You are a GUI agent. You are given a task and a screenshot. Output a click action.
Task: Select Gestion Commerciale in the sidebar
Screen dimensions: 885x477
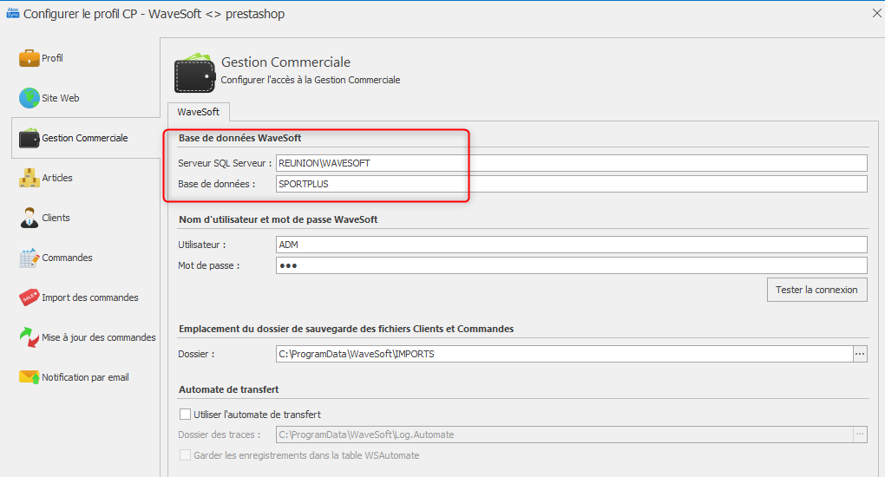86,138
